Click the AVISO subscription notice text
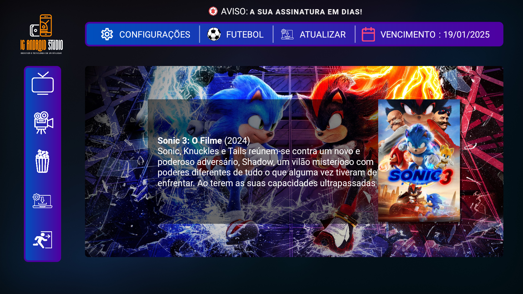523x294 pixels. point(292,11)
